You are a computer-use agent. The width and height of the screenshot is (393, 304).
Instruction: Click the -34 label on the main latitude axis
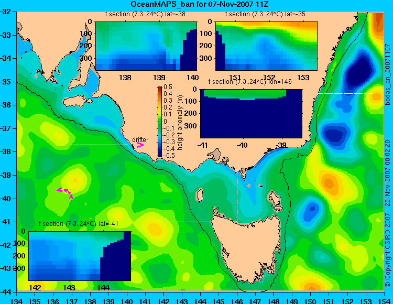click(x=6, y=58)
